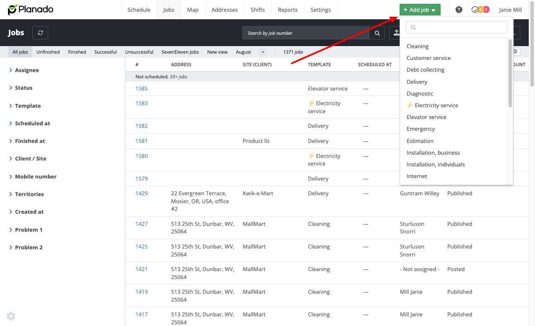Open the help question mark icon
The height and width of the screenshot is (326, 535).
(x=459, y=10)
